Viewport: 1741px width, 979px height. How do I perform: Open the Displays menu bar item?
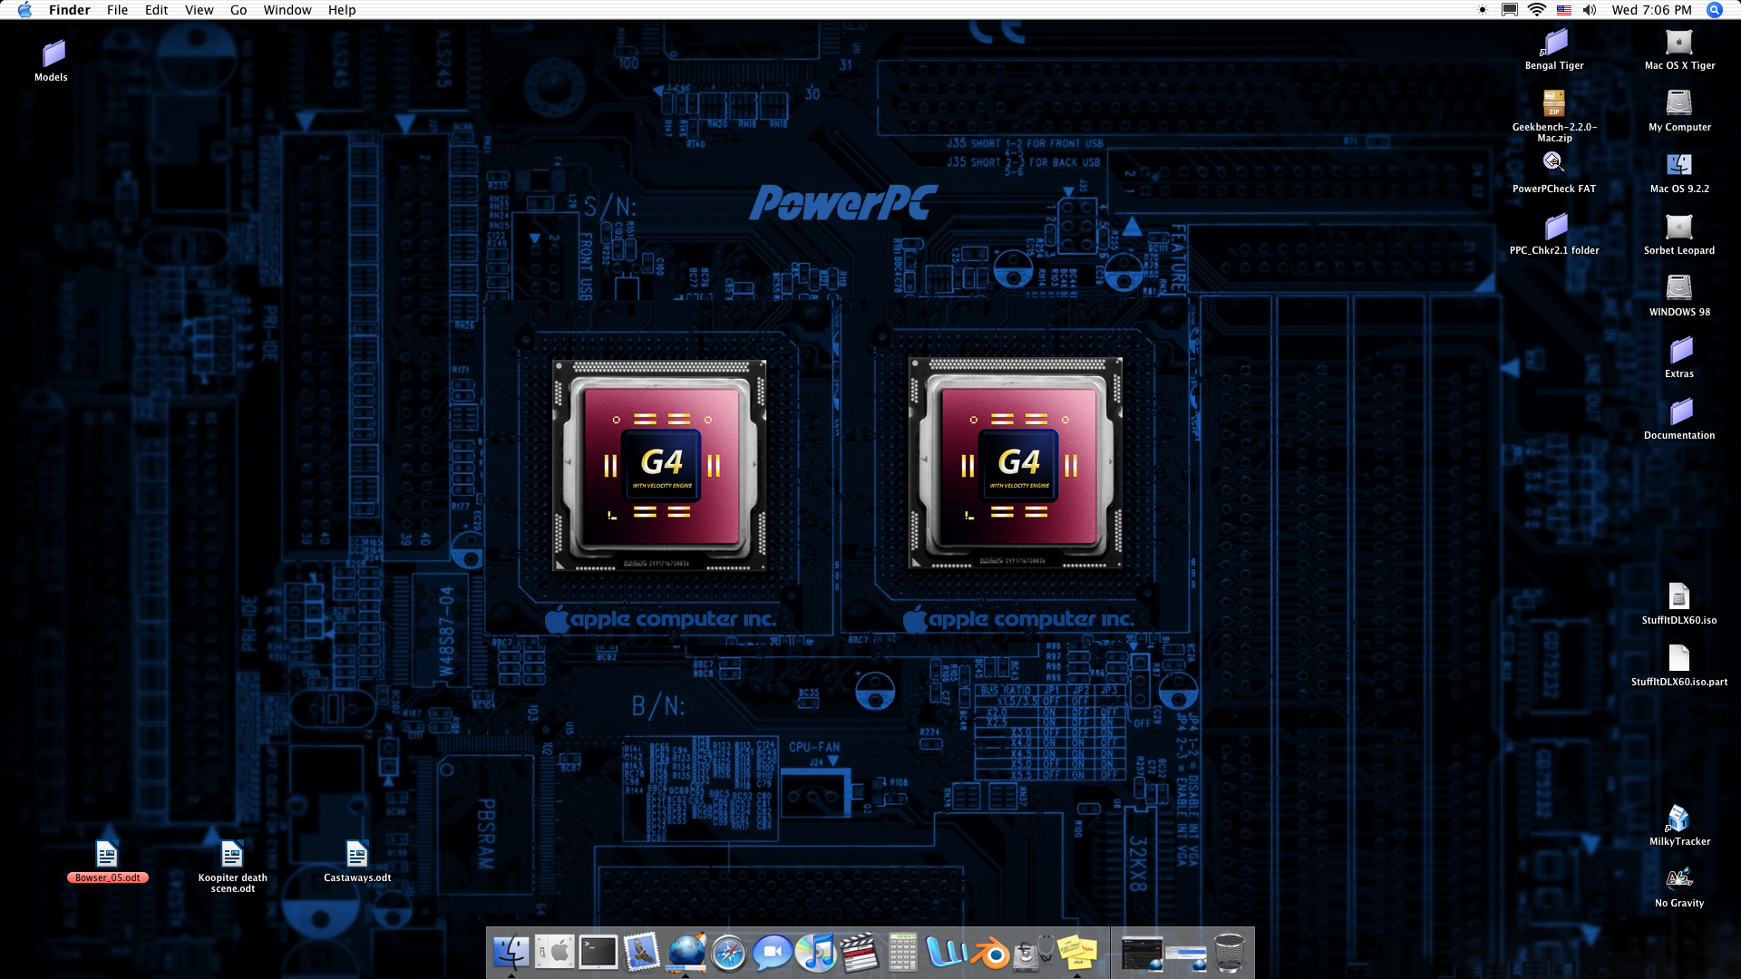click(x=1510, y=10)
